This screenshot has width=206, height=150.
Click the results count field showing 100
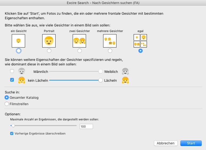point(86,127)
